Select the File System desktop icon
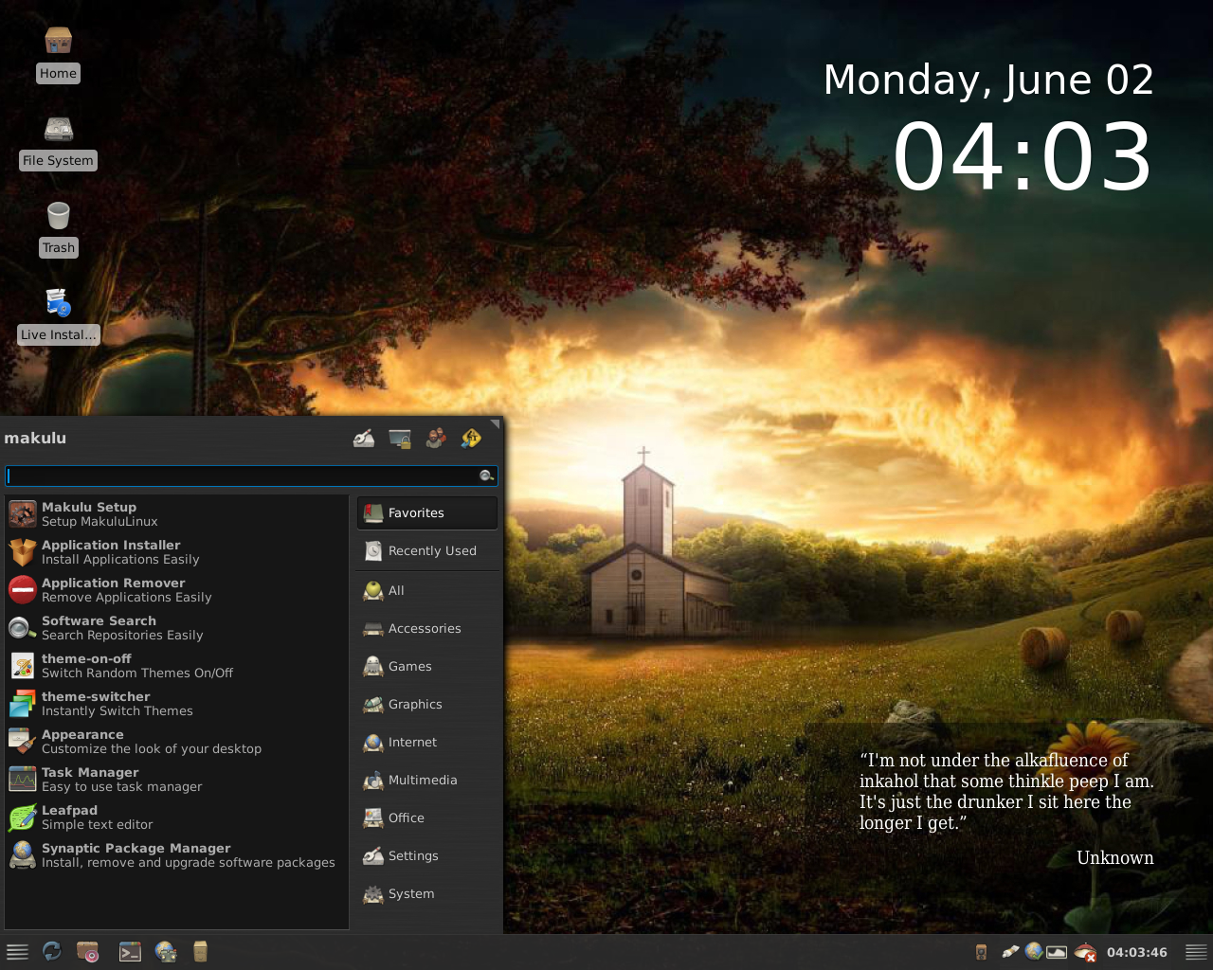 (x=58, y=142)
